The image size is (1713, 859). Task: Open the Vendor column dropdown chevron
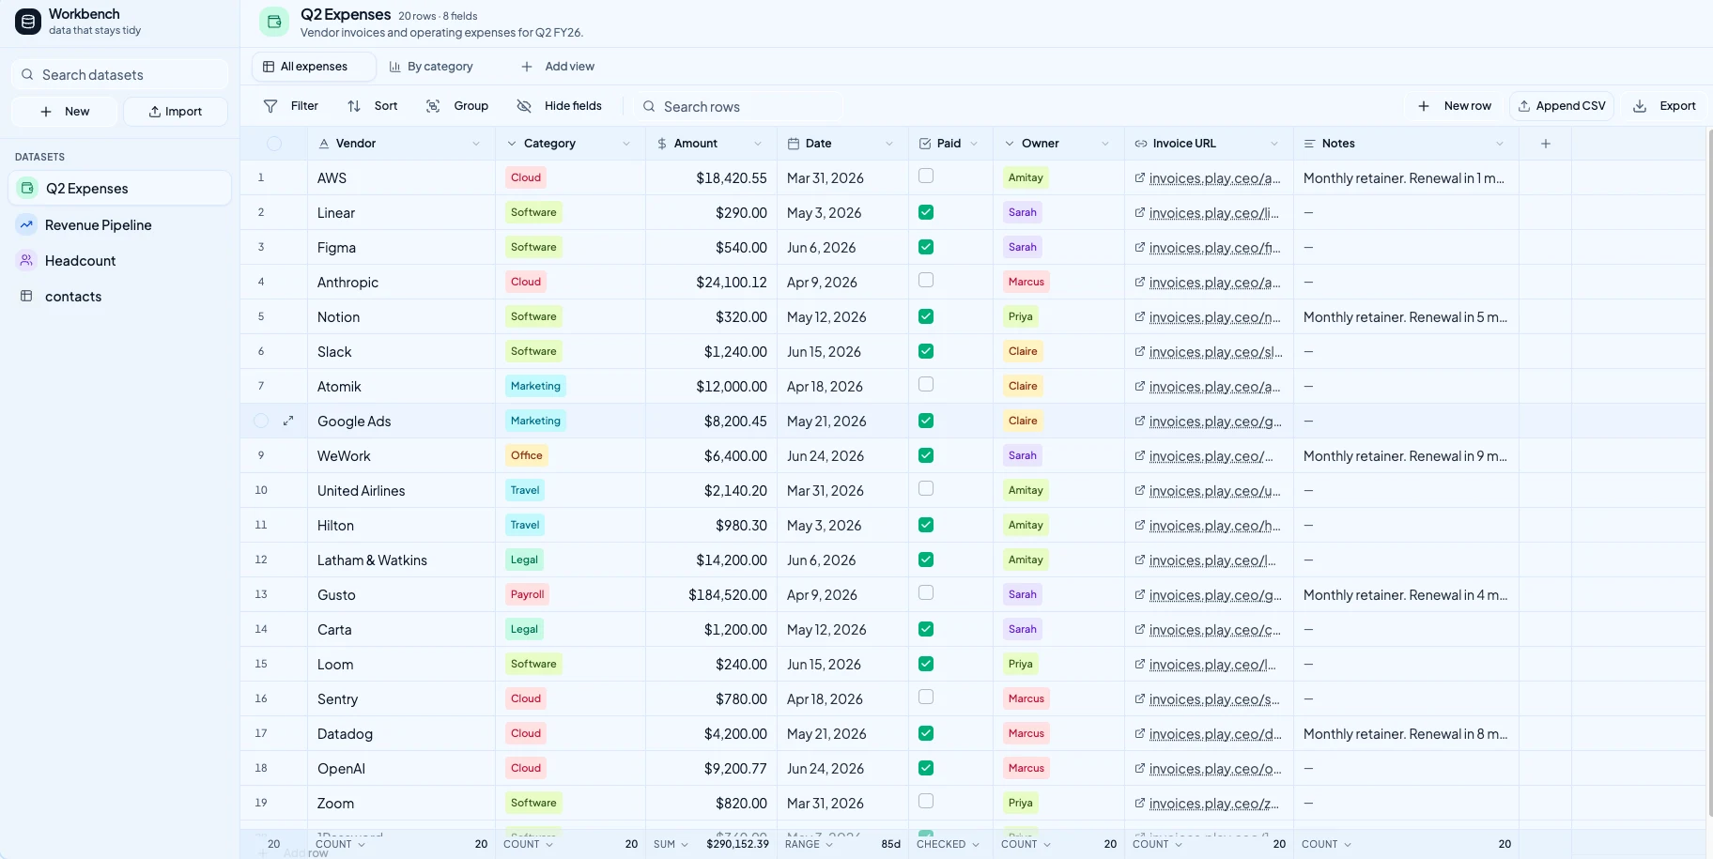476,144
